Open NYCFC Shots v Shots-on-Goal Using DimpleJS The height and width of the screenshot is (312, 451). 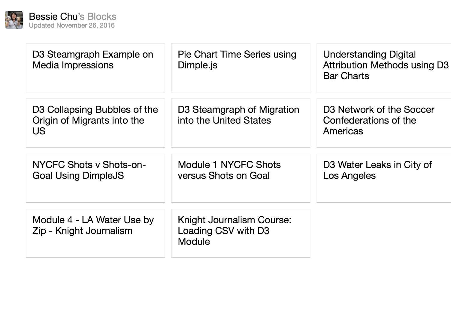tap(95, 178)
